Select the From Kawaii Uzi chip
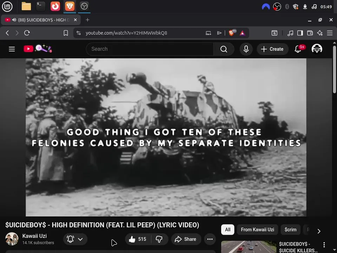This screenshot has height=253, width=337. (257, 229)
